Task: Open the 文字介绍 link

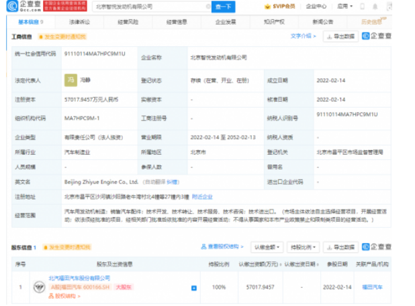Action: [x=303, y=36]
